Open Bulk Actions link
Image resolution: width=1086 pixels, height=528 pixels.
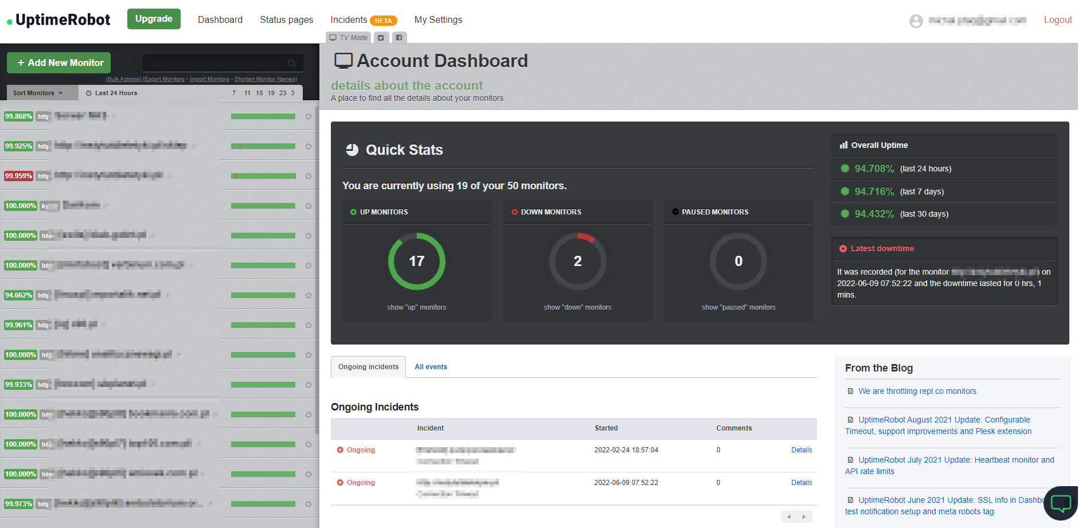click(123, 79)
